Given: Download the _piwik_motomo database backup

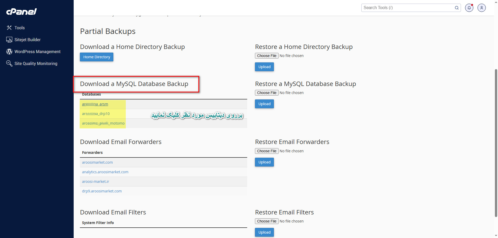Looking at the screenshot, I should [x=103, y=123].
